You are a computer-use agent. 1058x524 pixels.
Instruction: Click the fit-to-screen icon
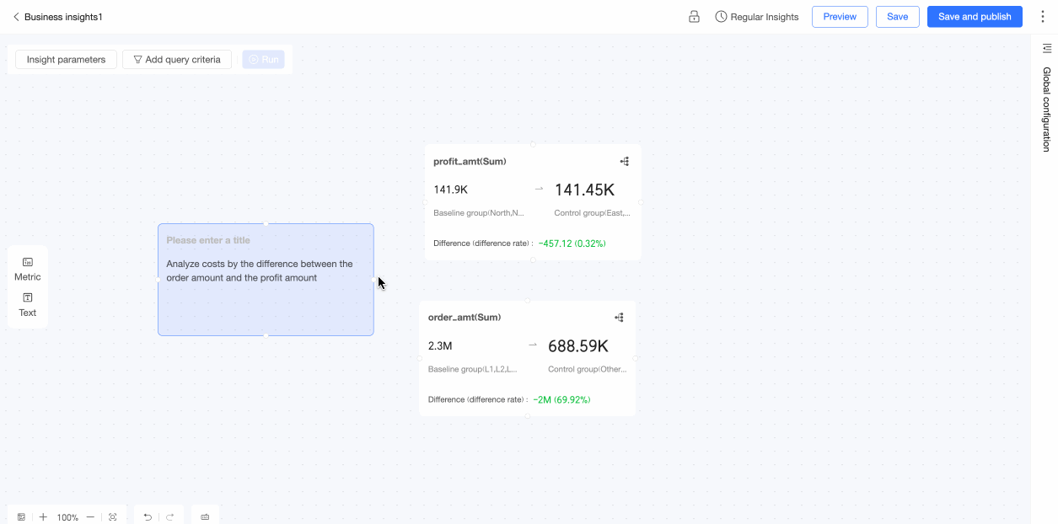point(113,517)
